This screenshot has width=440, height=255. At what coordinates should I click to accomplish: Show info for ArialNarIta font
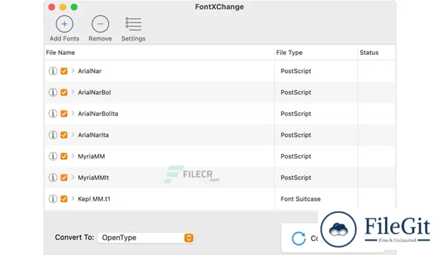53,135
